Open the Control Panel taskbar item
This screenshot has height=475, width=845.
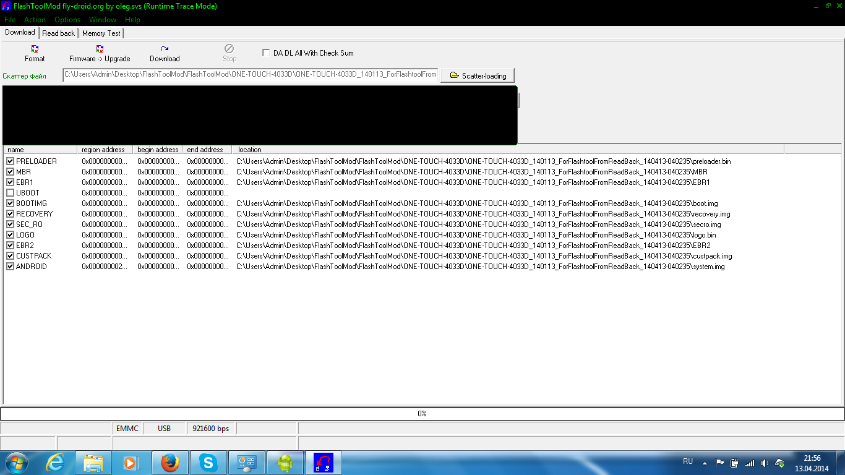point(247,463)
